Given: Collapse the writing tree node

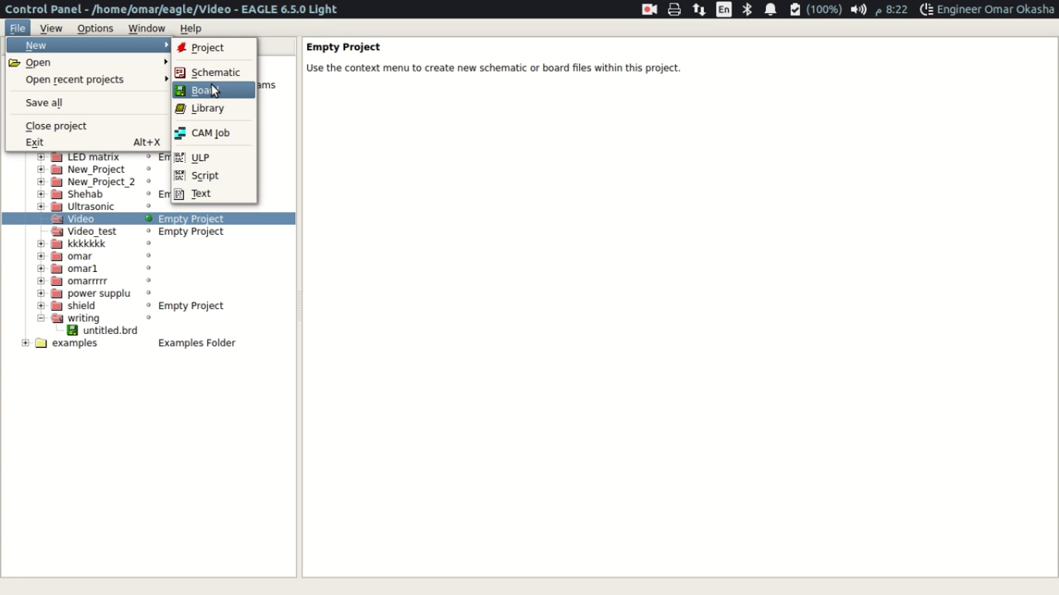Looking at the screenshot, I should coord(41,318).
